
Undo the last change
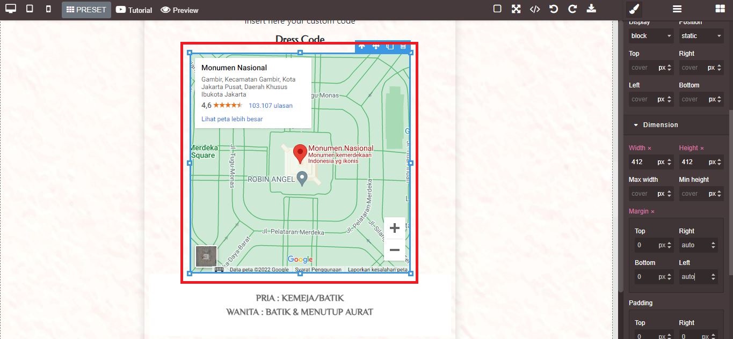click(x=554, y=9)
